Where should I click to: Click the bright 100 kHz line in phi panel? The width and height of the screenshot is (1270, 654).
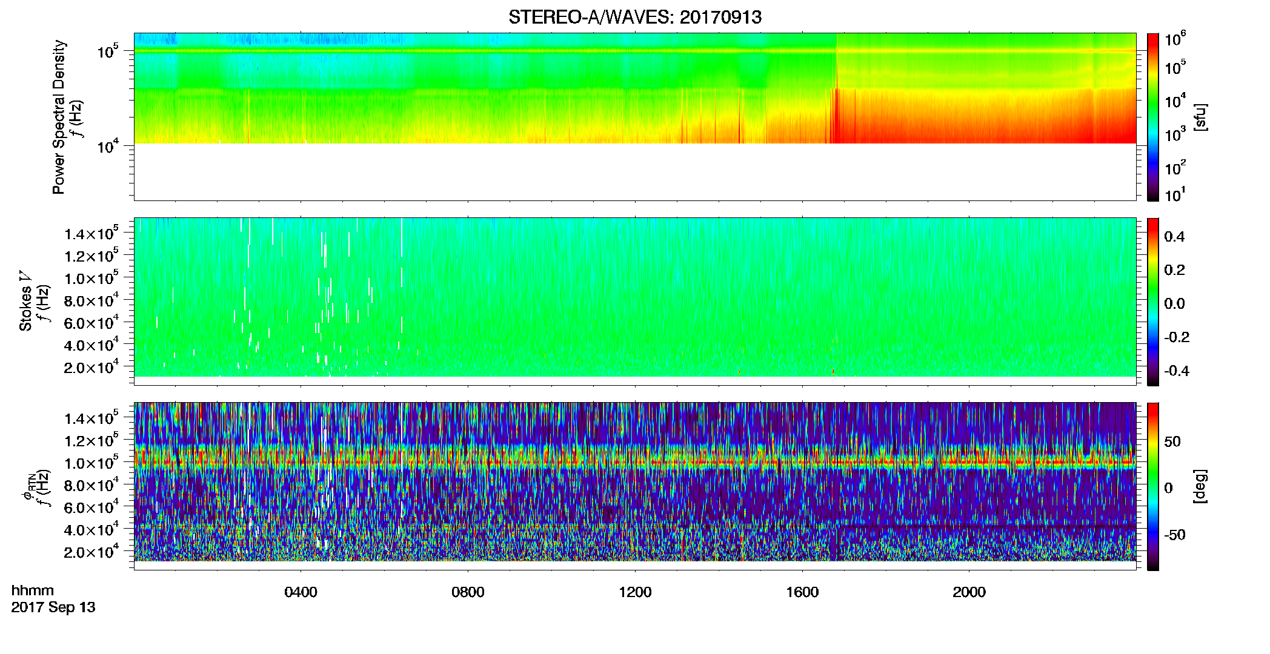tap(635, 463)
